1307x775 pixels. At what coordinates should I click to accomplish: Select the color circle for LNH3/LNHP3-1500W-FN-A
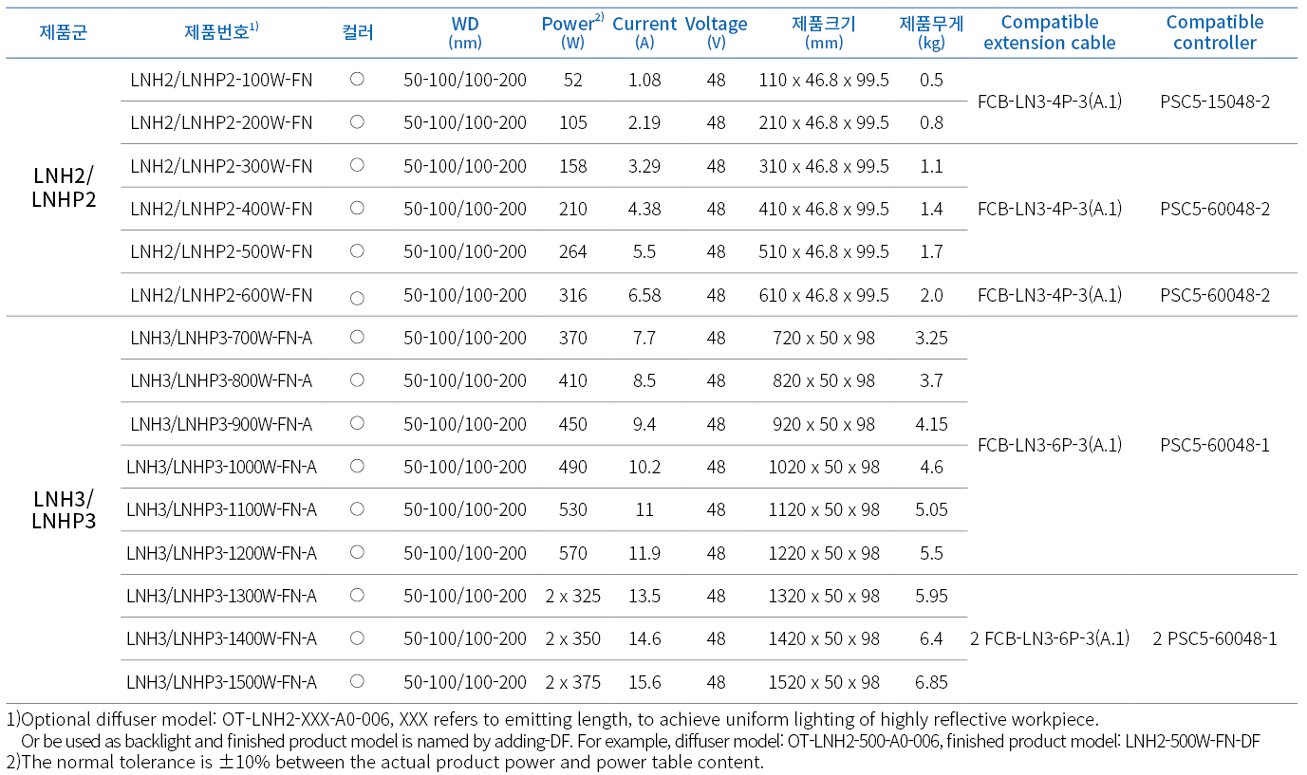pyautogui.click(x=357, y=681)
